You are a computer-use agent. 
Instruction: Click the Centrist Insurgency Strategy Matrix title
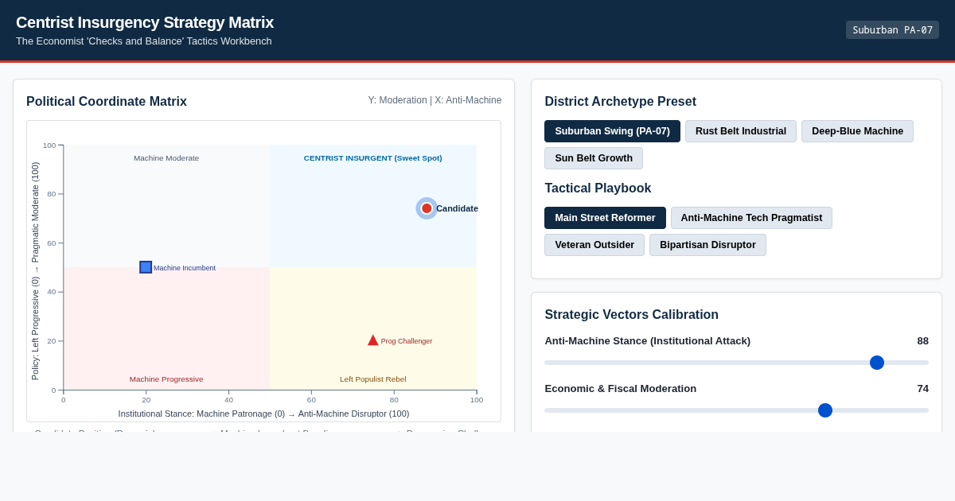145,22
